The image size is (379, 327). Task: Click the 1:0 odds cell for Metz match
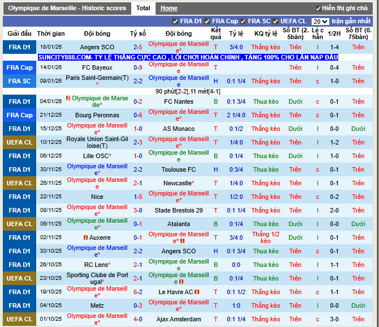point(236,305)
